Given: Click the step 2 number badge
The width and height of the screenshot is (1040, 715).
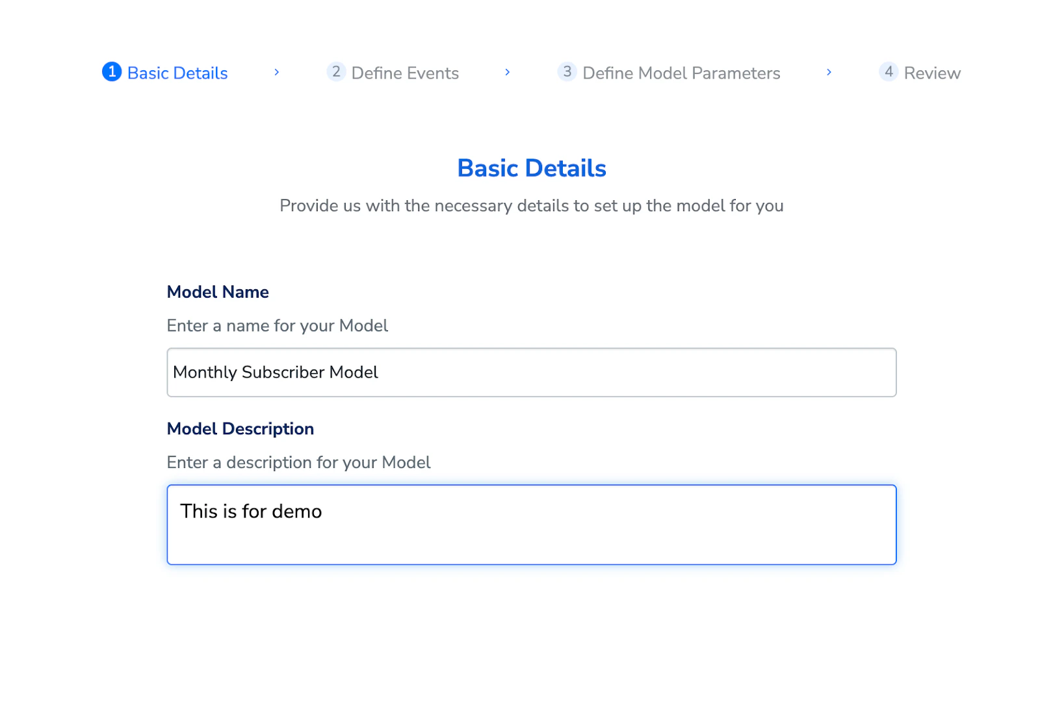Looking at the screenshot, I should pos(336,71).
